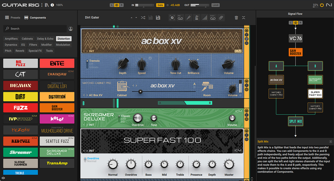Viewport: 334px width, 181px height.
Task: Select Super Fast 100 block in Signal Flow
Action: point(315,94)
